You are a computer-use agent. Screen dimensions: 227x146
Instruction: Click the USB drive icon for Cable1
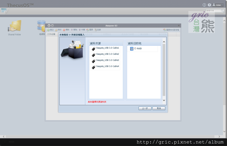coord(94,49)
